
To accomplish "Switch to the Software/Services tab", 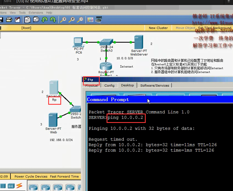I will (x=155, y=85).
